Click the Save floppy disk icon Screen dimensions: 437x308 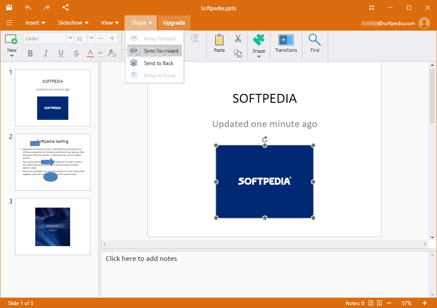(9, 8)
